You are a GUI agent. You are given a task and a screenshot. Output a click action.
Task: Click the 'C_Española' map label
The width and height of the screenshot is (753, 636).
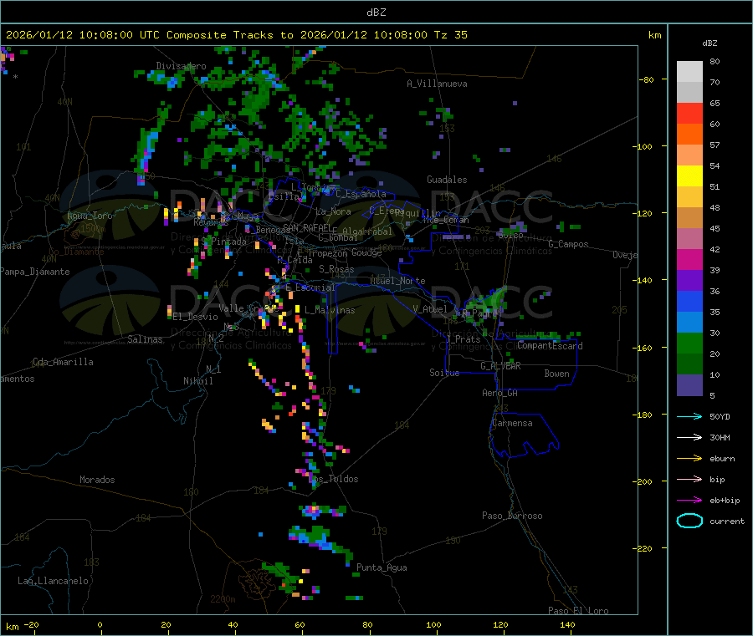pos(361,194)
